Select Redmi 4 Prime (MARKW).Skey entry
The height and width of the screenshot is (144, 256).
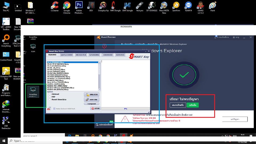point(73,88)
